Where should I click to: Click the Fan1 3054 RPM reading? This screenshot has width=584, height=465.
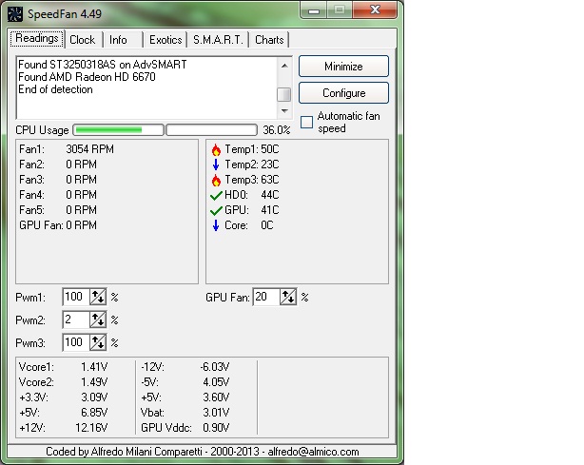67,149
